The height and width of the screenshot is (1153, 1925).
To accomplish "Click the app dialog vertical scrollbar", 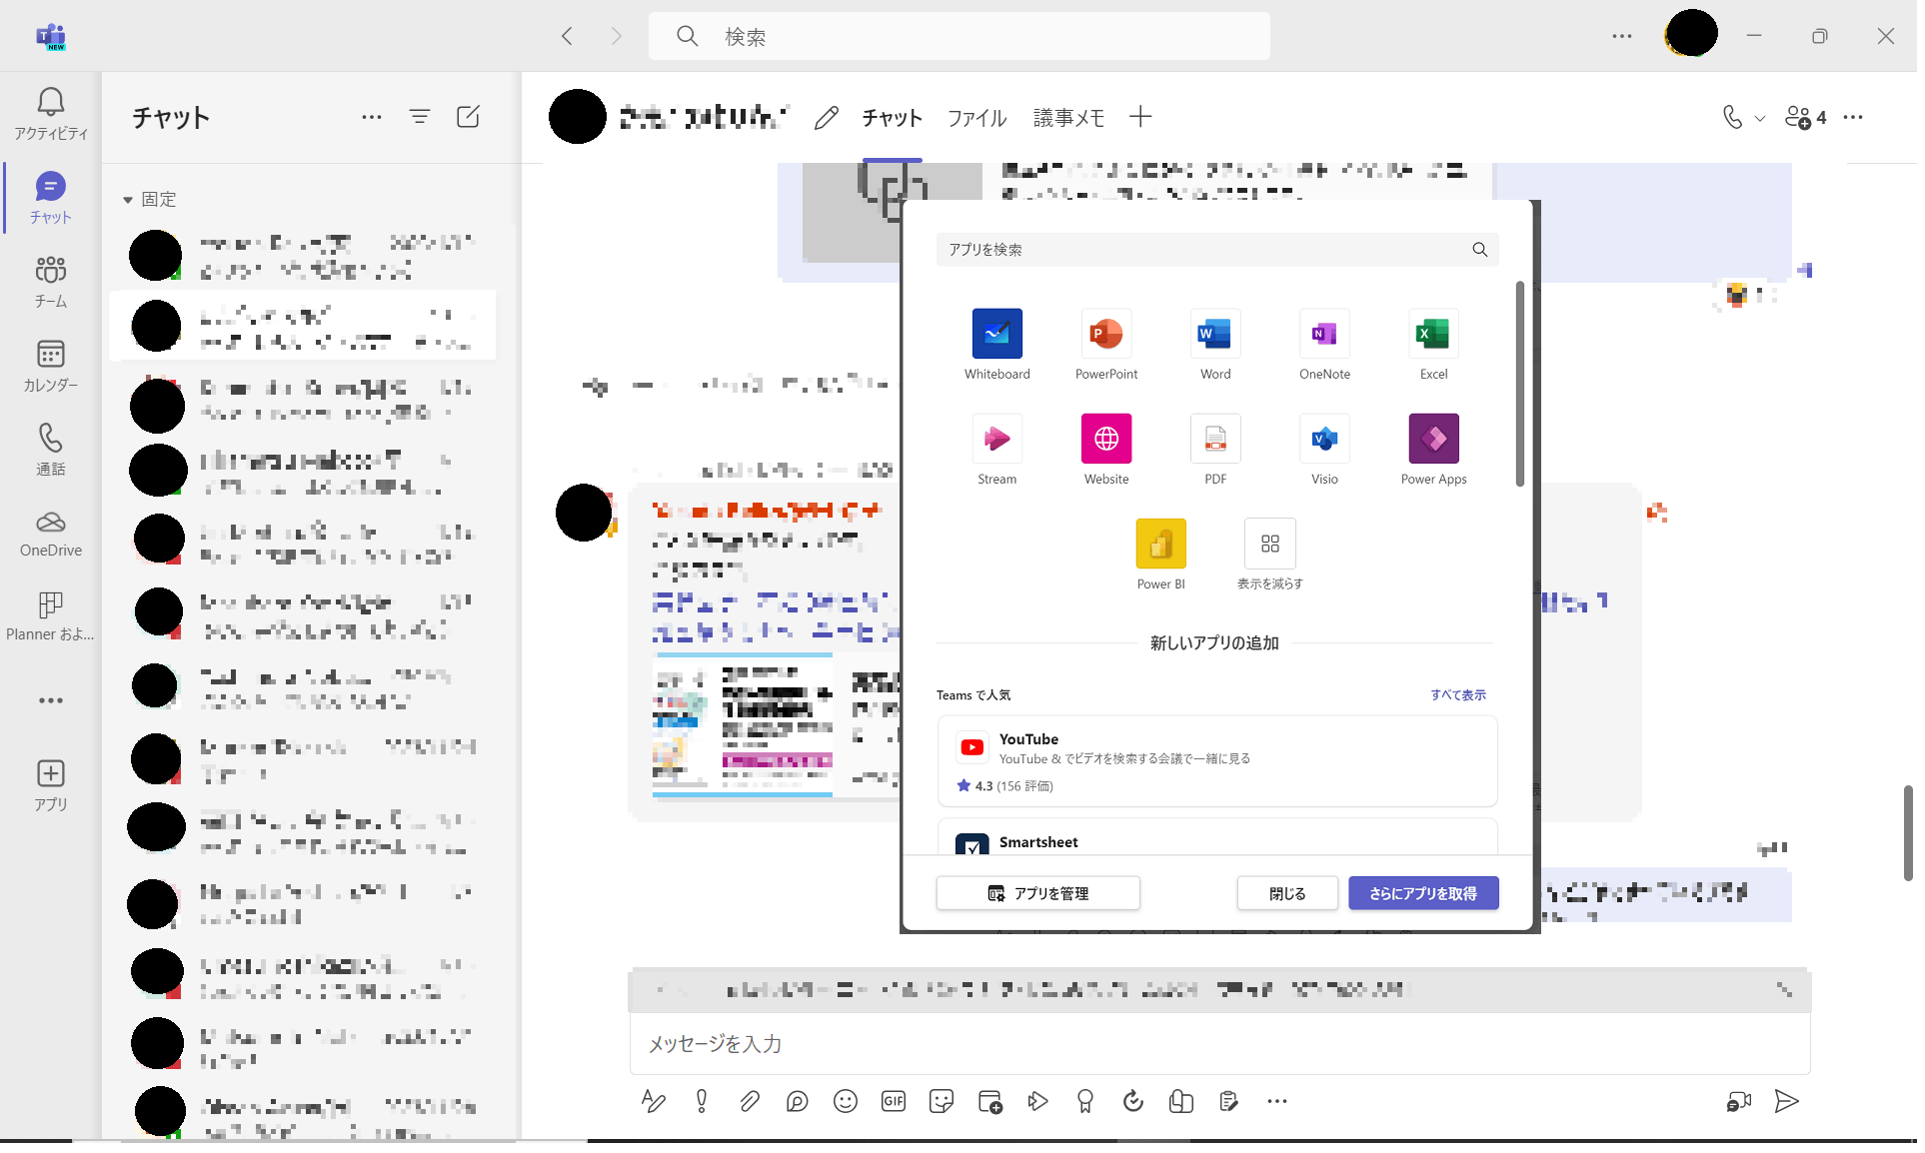I will click(1519, 385).
